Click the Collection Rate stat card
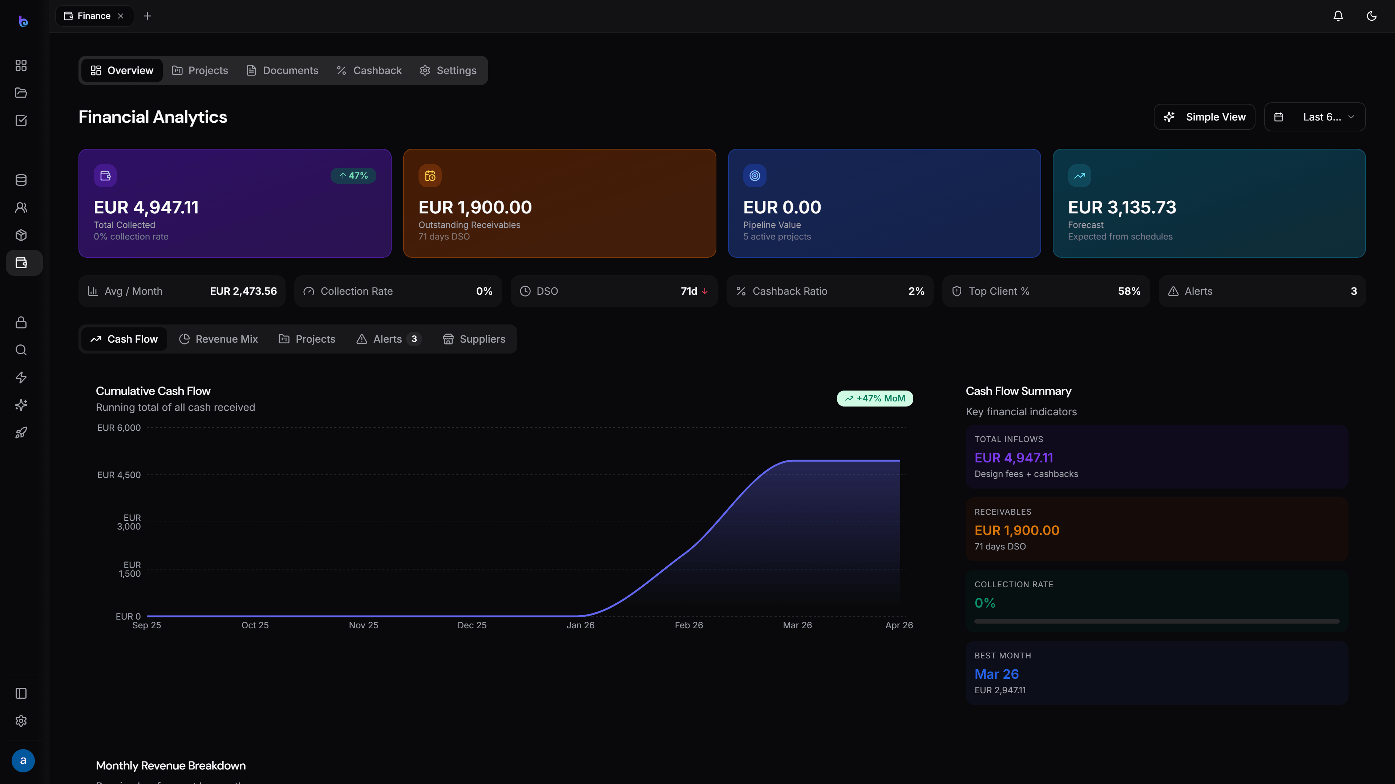 398,291
